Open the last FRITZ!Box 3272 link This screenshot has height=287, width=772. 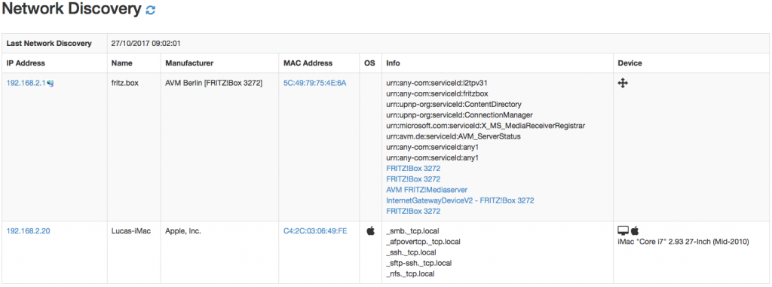click(413, 212)
